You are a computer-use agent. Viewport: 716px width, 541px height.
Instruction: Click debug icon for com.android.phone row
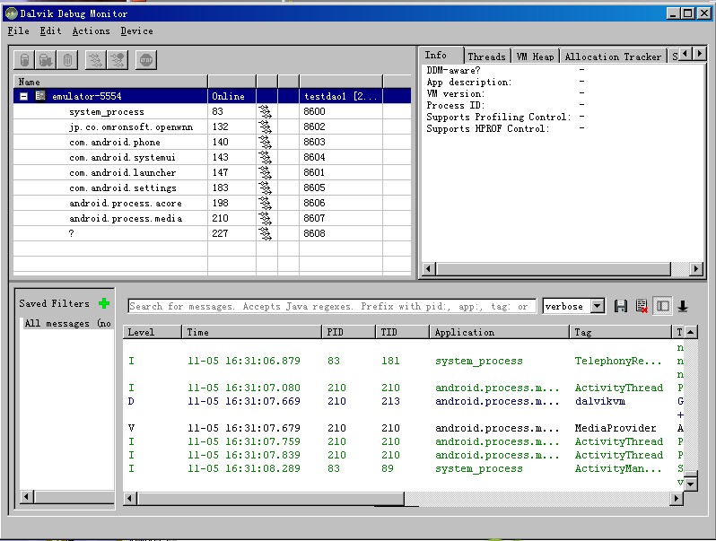pos(265,142)
